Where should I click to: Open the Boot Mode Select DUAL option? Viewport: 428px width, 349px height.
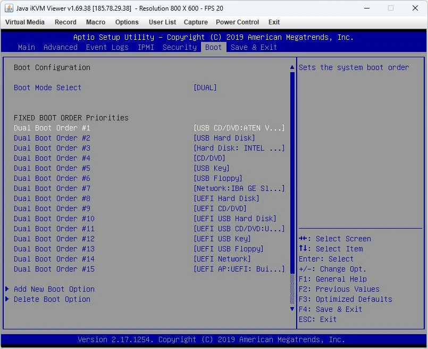(x=205, y=88)
